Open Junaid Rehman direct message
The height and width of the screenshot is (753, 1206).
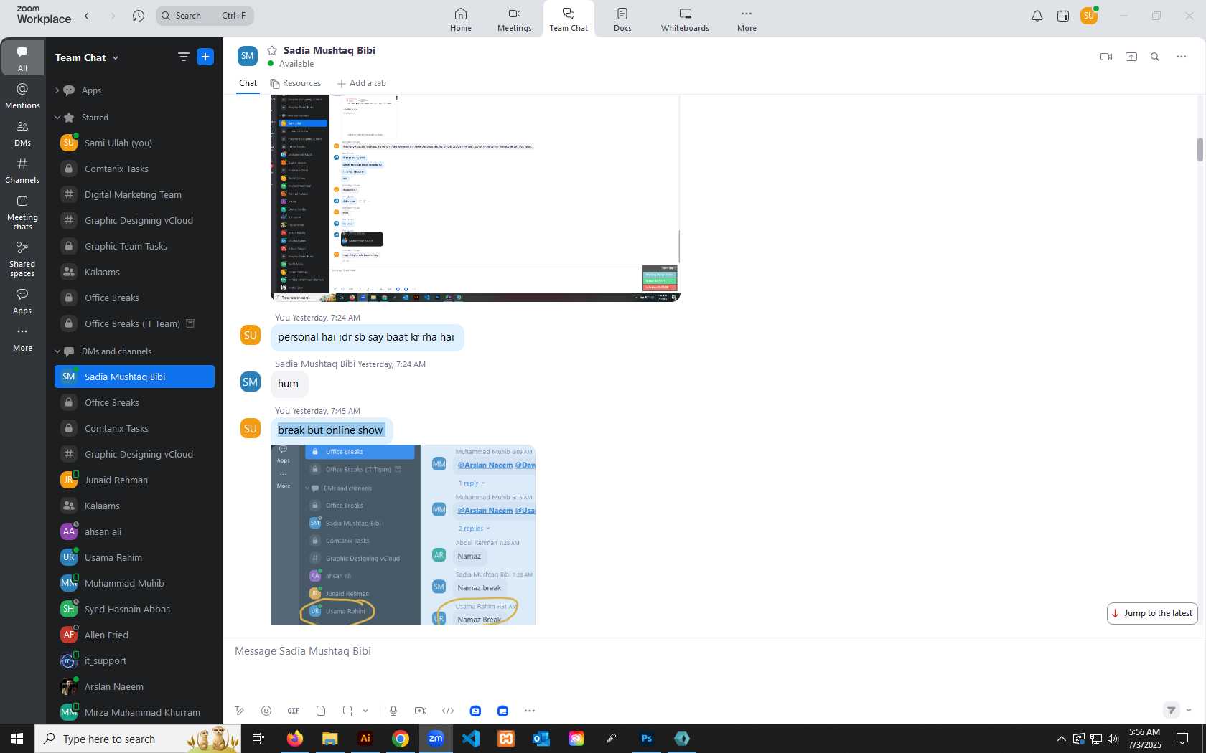[x=134, y=480]
